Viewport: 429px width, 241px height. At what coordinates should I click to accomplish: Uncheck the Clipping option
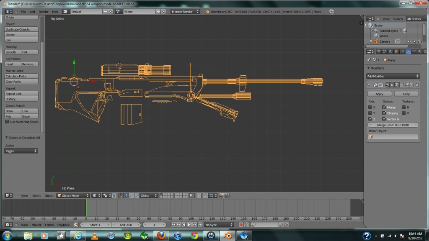point(384,113)
